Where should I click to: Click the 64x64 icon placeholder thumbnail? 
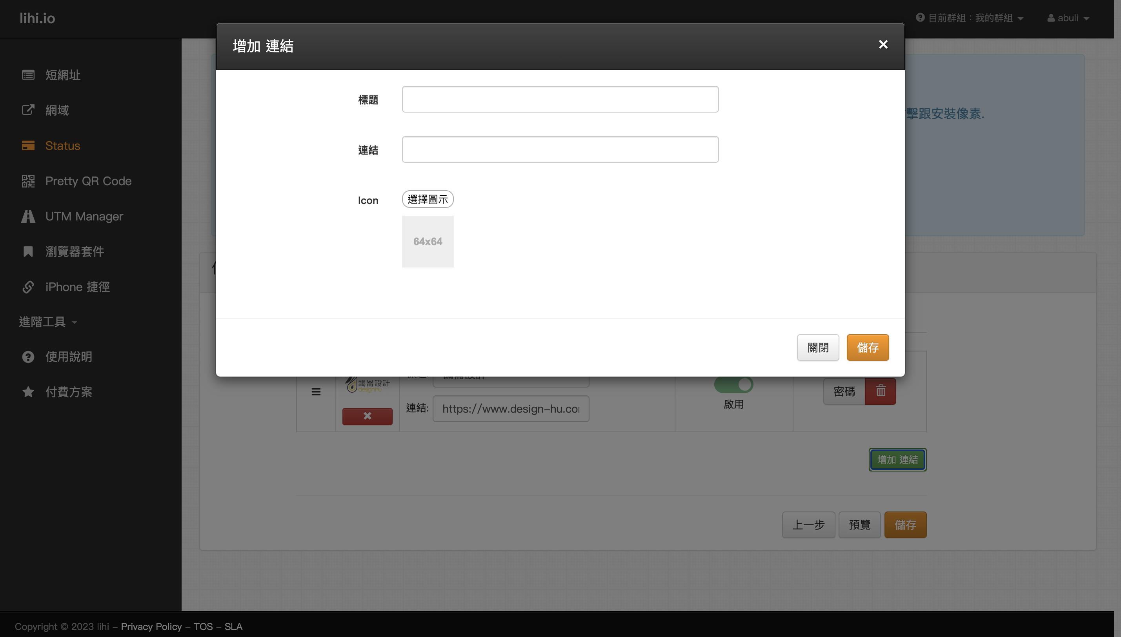pyautogui.click(x=428, y=242)
